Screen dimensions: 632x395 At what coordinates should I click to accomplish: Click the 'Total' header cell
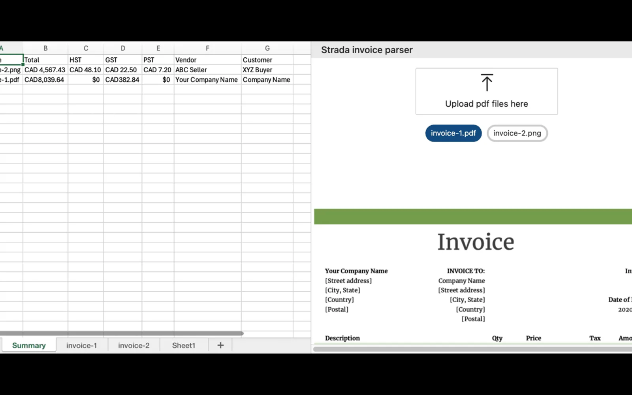[45, 60]
